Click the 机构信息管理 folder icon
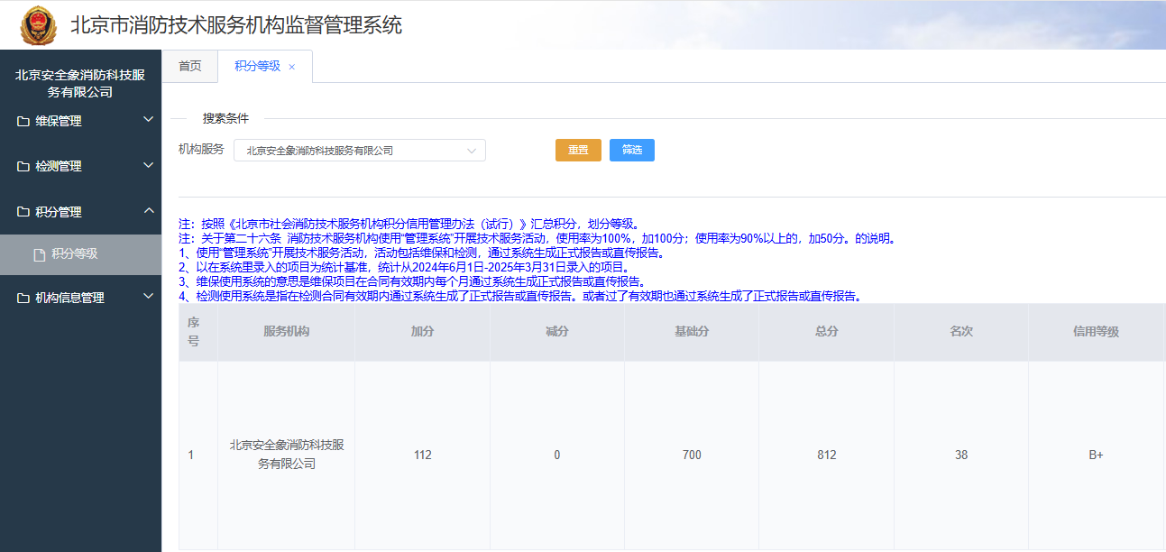Viewport: 1166px width, 552px height. [x=23, y=299]
